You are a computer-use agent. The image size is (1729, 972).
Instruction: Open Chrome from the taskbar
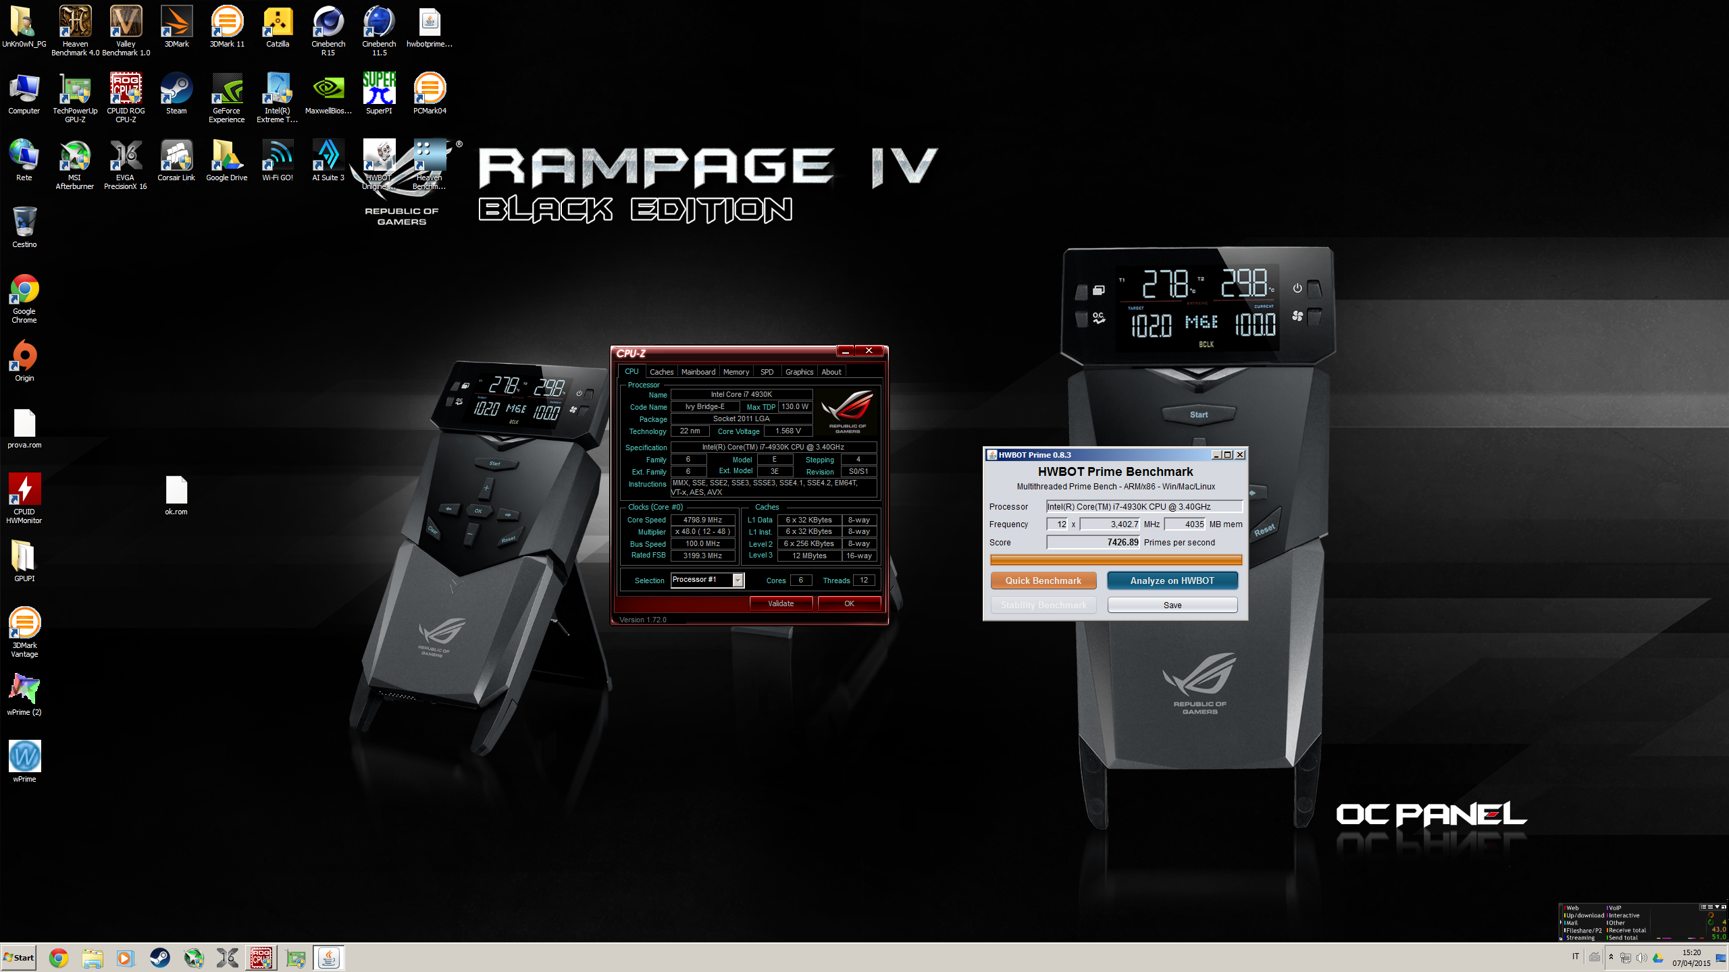[x=59, y=958]
